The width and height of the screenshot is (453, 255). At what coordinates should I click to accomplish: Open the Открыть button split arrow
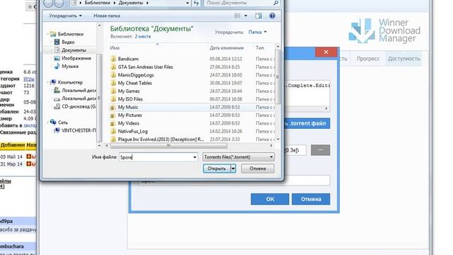(233, 169)
